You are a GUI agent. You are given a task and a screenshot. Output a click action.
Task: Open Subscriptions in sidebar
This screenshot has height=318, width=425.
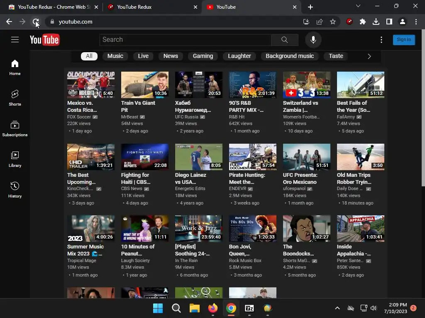click(15, 129)
